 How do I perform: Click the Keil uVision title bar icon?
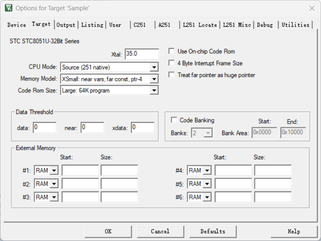pos(8,8)
